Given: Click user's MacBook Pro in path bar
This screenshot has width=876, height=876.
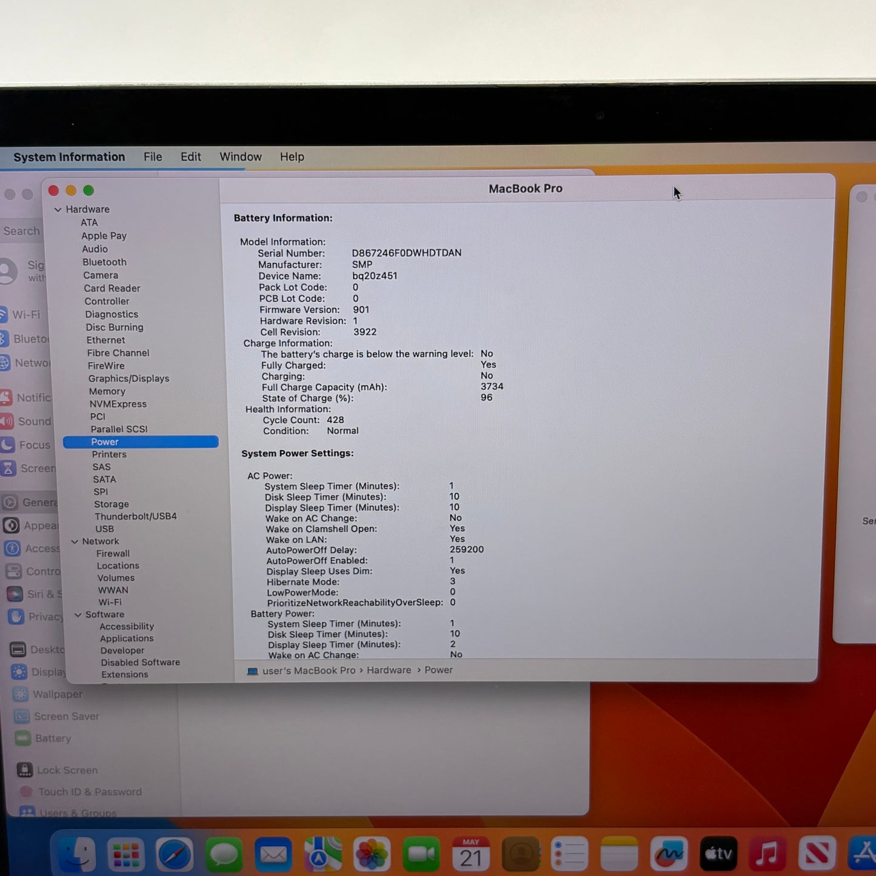Looking at the screenshot, I should tap(309, 670).
